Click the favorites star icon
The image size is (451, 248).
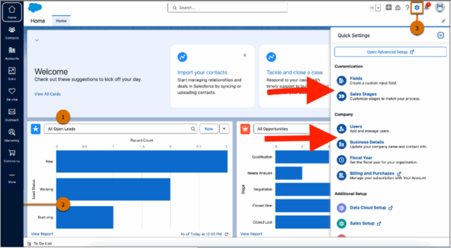click(372, 8)
